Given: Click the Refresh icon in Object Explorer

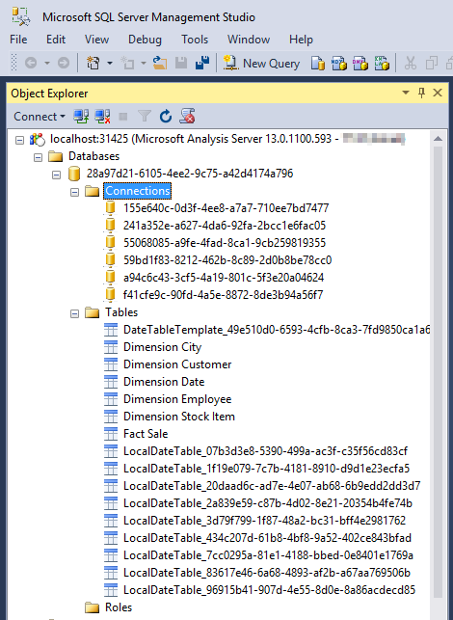Looking at the screenshot, I should click(166, 117).
